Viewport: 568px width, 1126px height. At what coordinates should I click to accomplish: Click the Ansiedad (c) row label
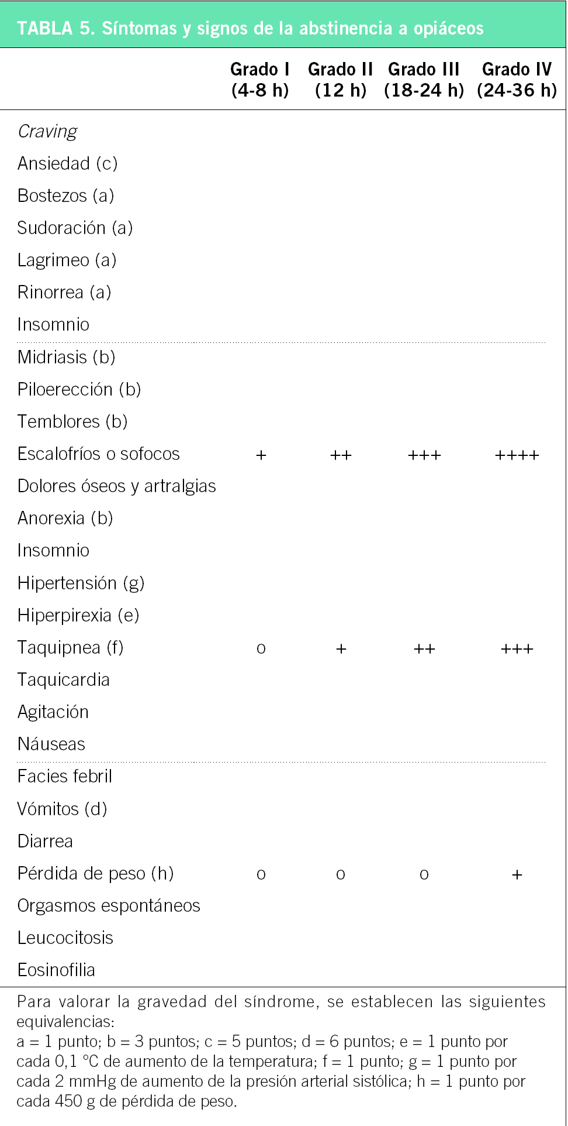click(67, 163)
